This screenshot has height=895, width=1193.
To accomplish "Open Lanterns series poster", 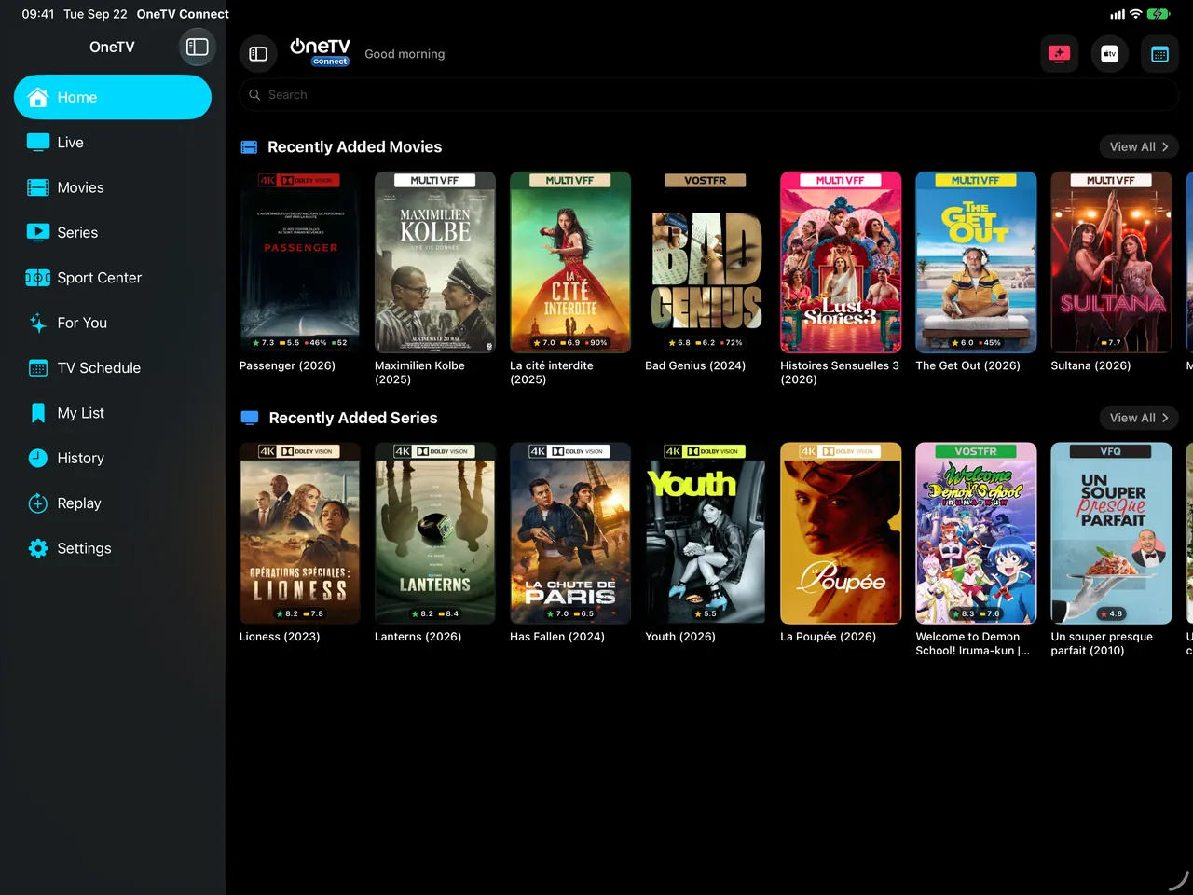I will click(435, 533).
